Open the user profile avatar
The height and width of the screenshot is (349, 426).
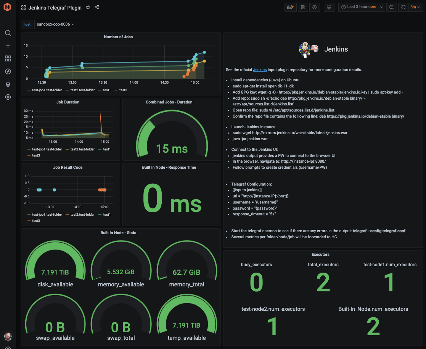8,336
